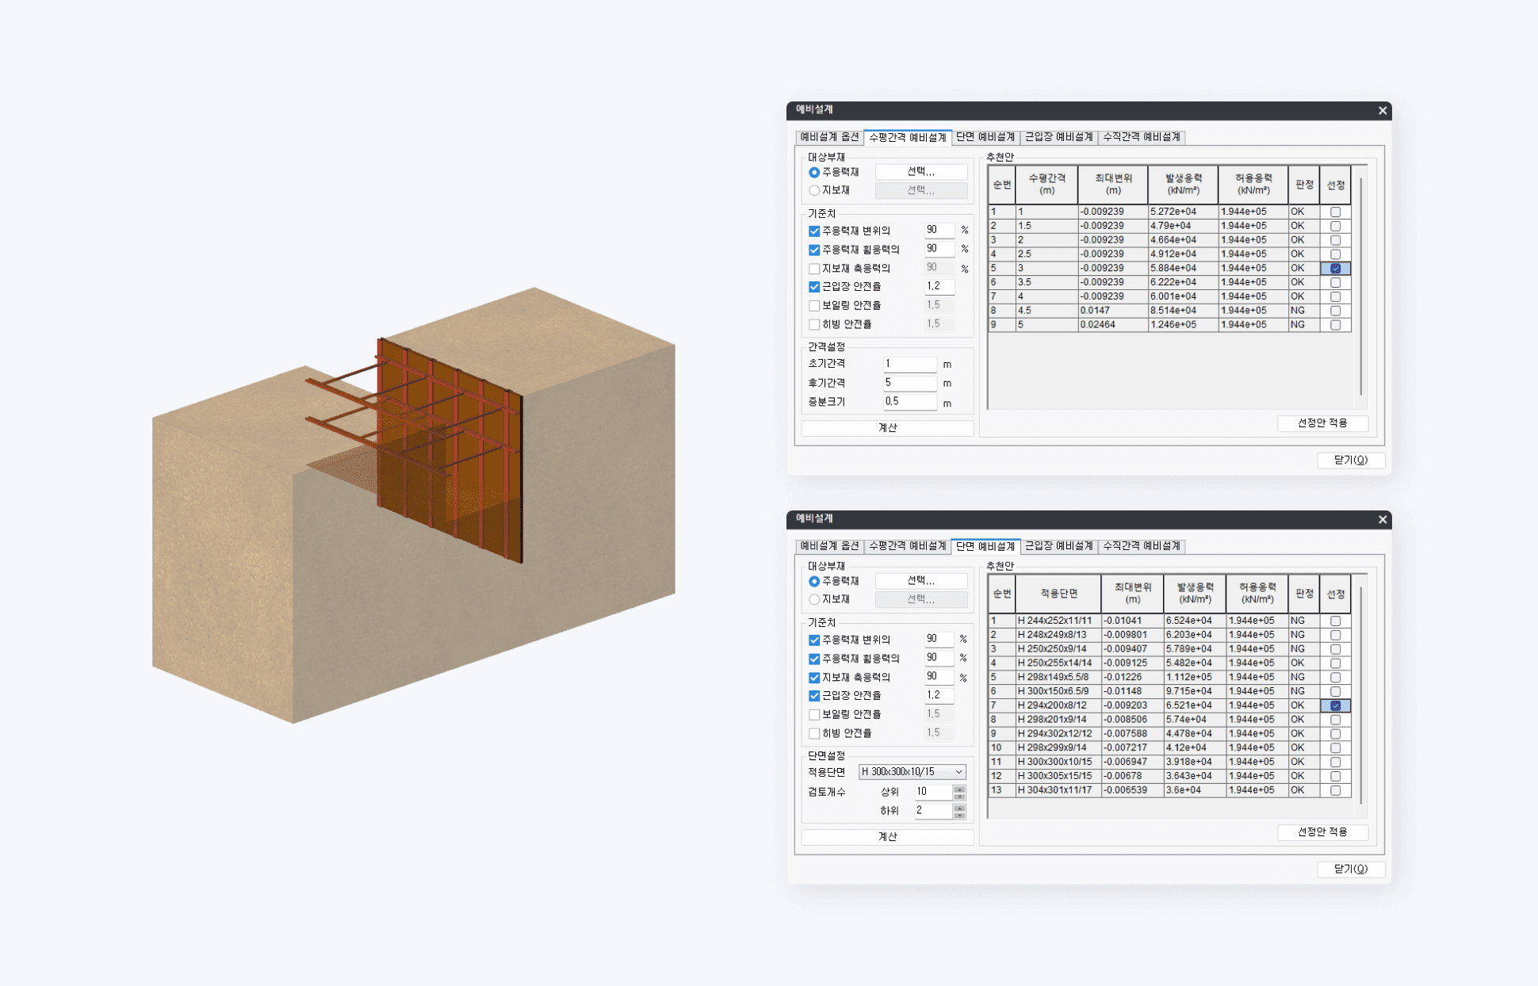Open 수직간격 예비설계 tab in lower dialog
Viewport: 1538px width, 986px height.
pos(1142,546)
